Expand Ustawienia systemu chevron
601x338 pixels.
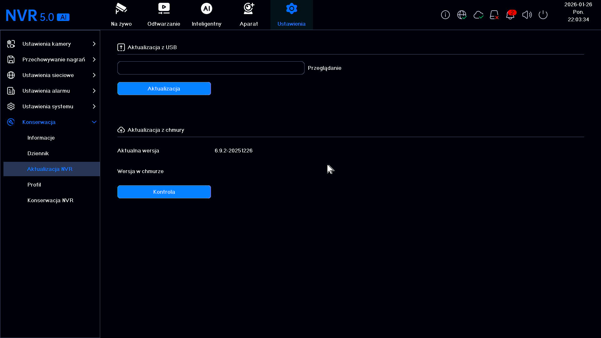(x=94, y=106)
